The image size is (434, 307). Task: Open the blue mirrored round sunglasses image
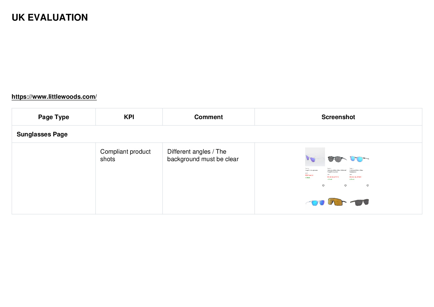point(359,159)
